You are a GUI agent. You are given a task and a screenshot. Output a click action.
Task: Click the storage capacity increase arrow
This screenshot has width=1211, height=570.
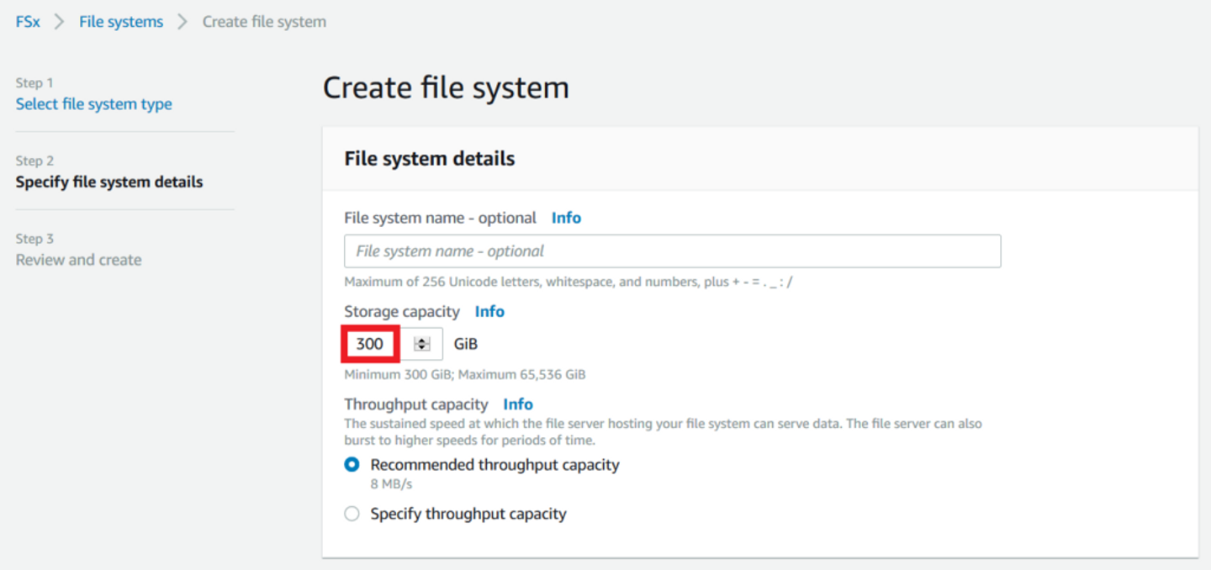click(x=422, y=340)
